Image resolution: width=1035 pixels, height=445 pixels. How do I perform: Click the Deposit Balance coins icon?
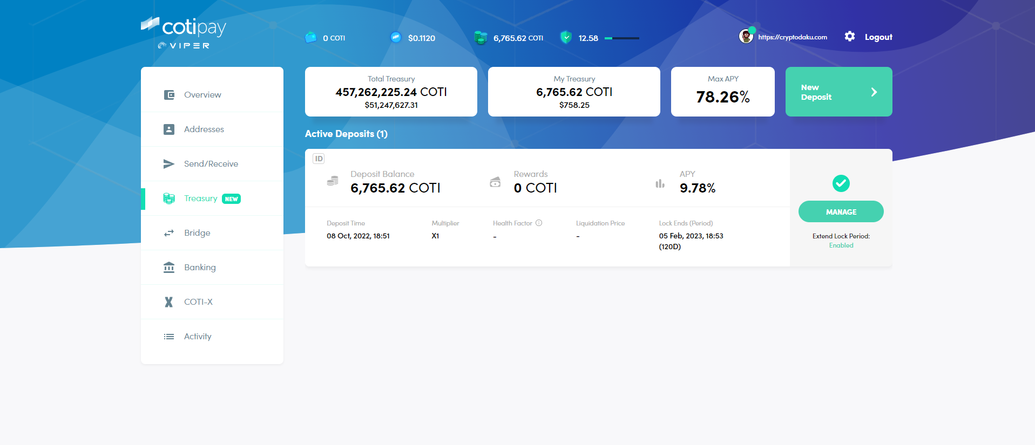(x=333, y=181)
